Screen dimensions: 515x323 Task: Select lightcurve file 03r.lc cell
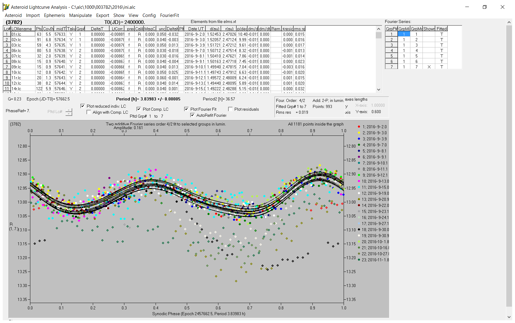point(23,45)
